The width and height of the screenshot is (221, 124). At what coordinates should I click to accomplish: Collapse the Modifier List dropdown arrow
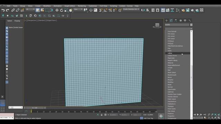191,29
